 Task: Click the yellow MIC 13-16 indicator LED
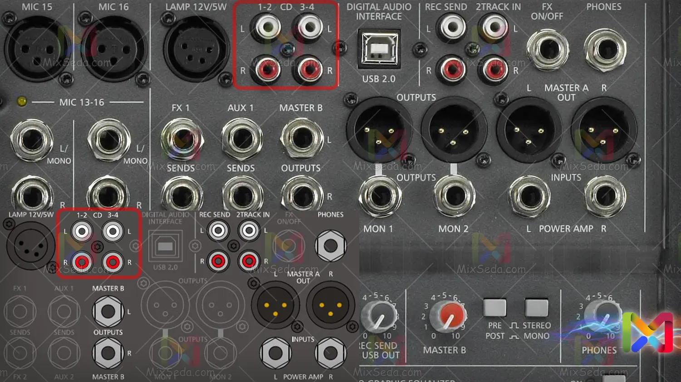(21, 101)
